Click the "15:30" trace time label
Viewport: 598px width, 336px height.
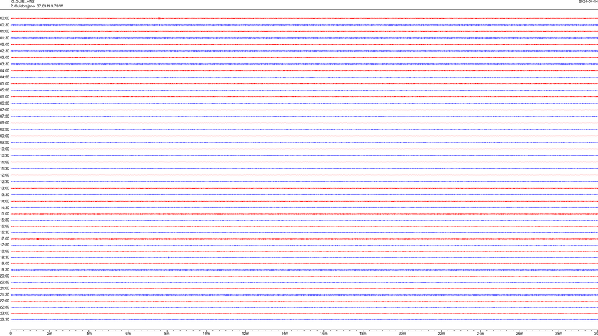[4, 220]
